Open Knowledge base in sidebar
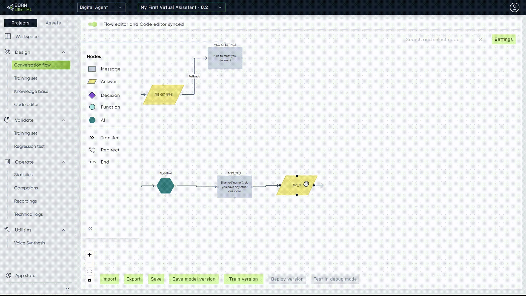526x296 pixels. pos(31,91)
